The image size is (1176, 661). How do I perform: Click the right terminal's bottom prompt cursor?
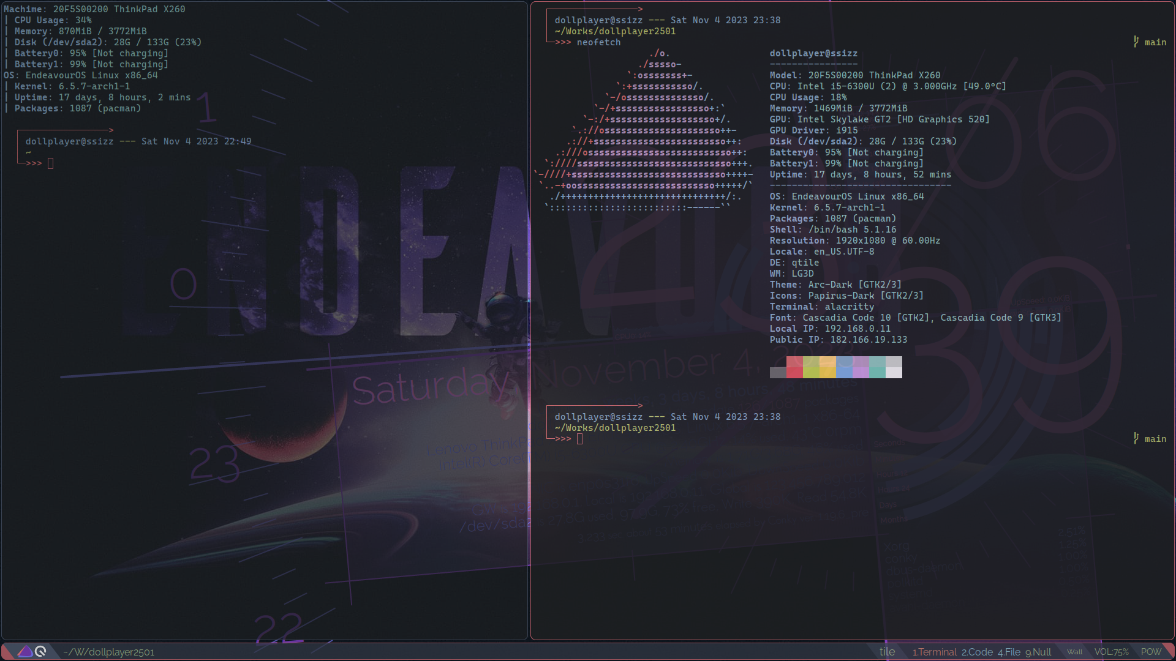tap(579, 439)
